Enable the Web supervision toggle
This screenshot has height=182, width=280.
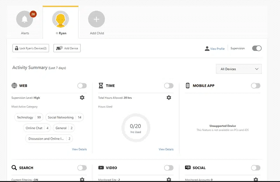tap(82, 86)
